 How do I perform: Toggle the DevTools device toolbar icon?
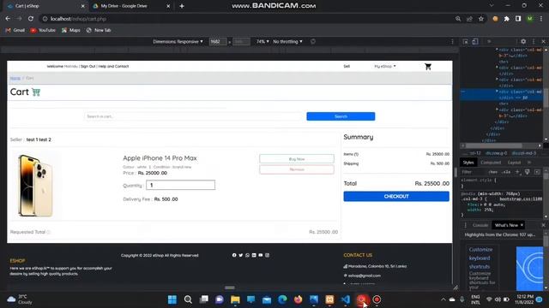pyautogui.click(x=475, y=42)
